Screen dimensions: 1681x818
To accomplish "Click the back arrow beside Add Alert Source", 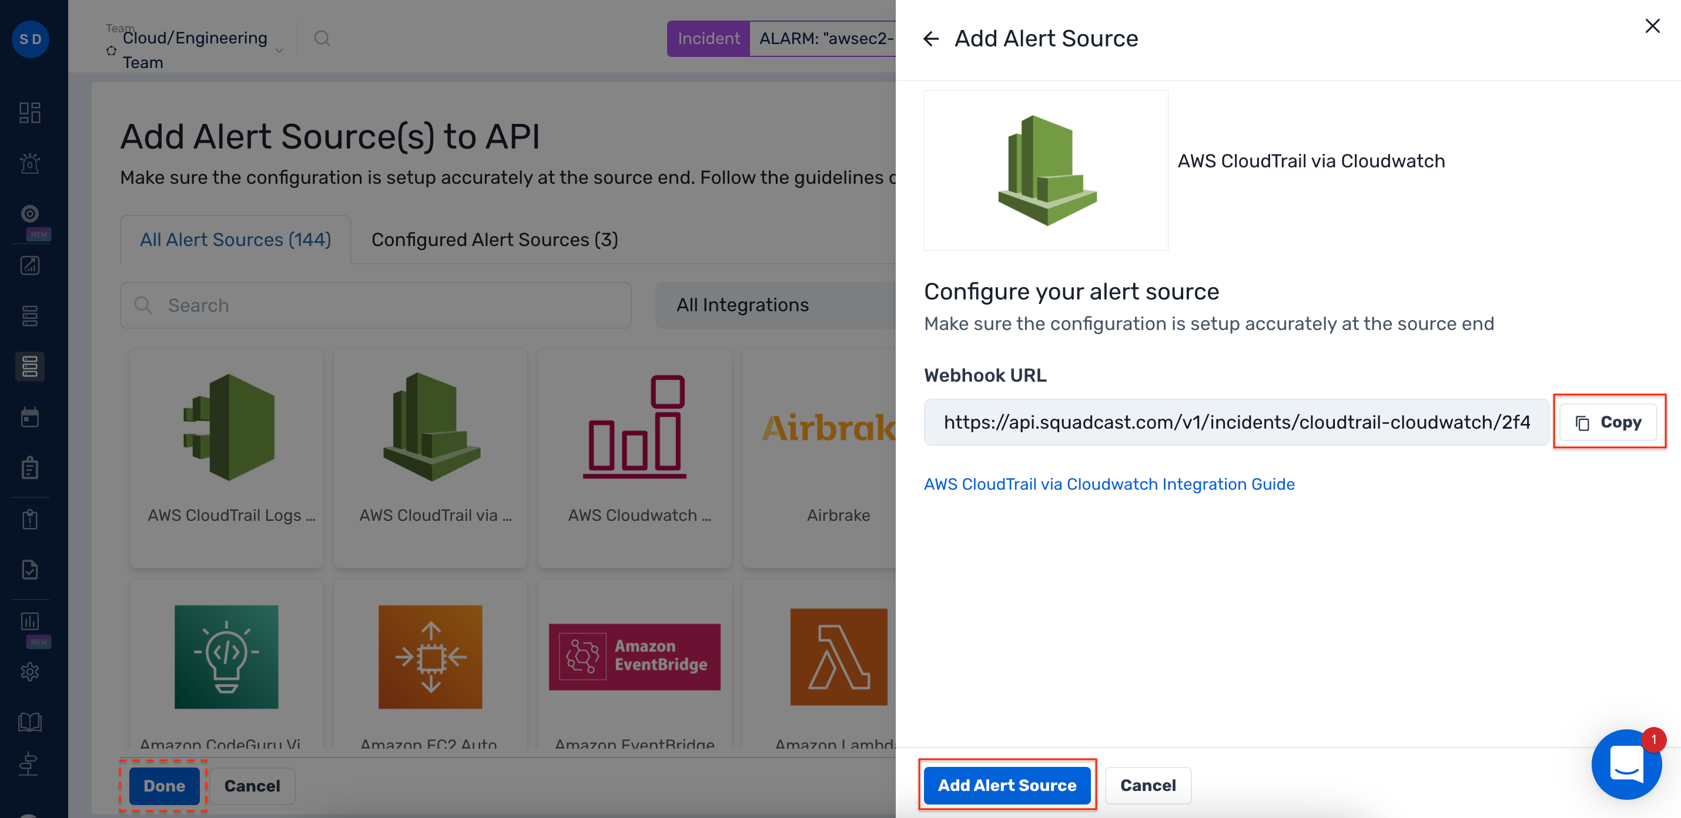I will tap(930, 39).
